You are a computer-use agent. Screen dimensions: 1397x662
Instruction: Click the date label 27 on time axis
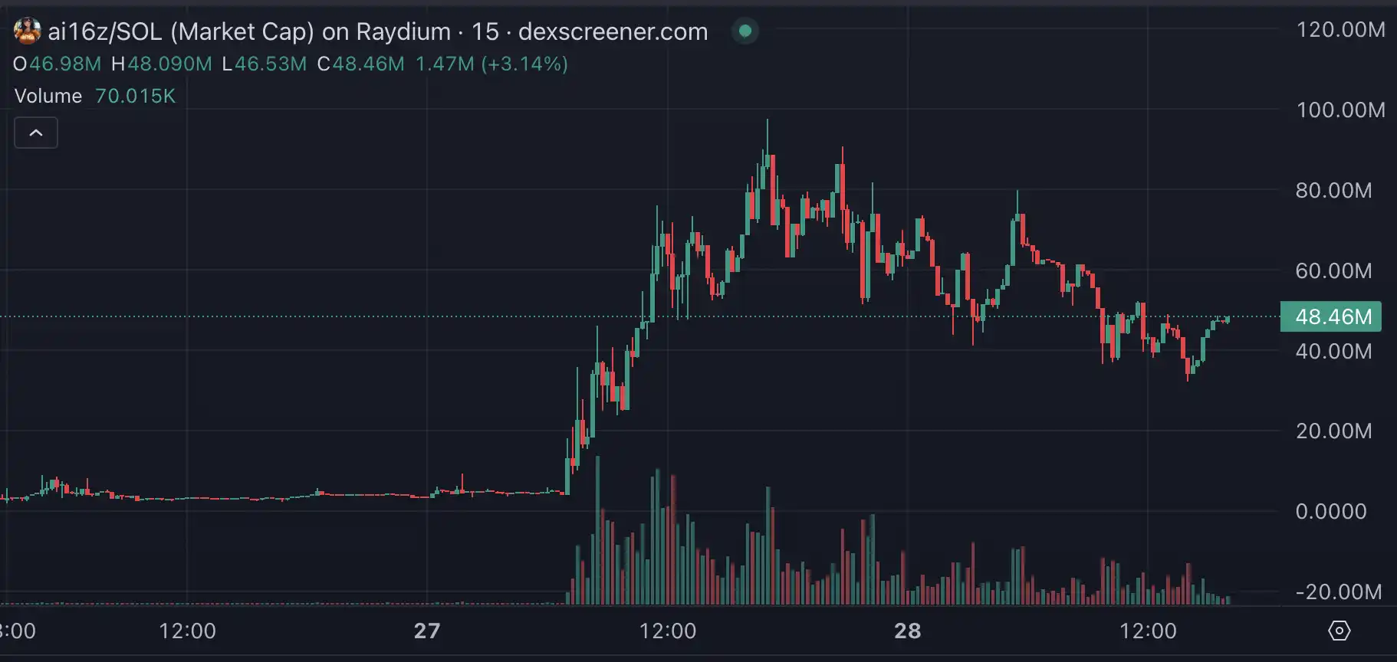[427, 631]
